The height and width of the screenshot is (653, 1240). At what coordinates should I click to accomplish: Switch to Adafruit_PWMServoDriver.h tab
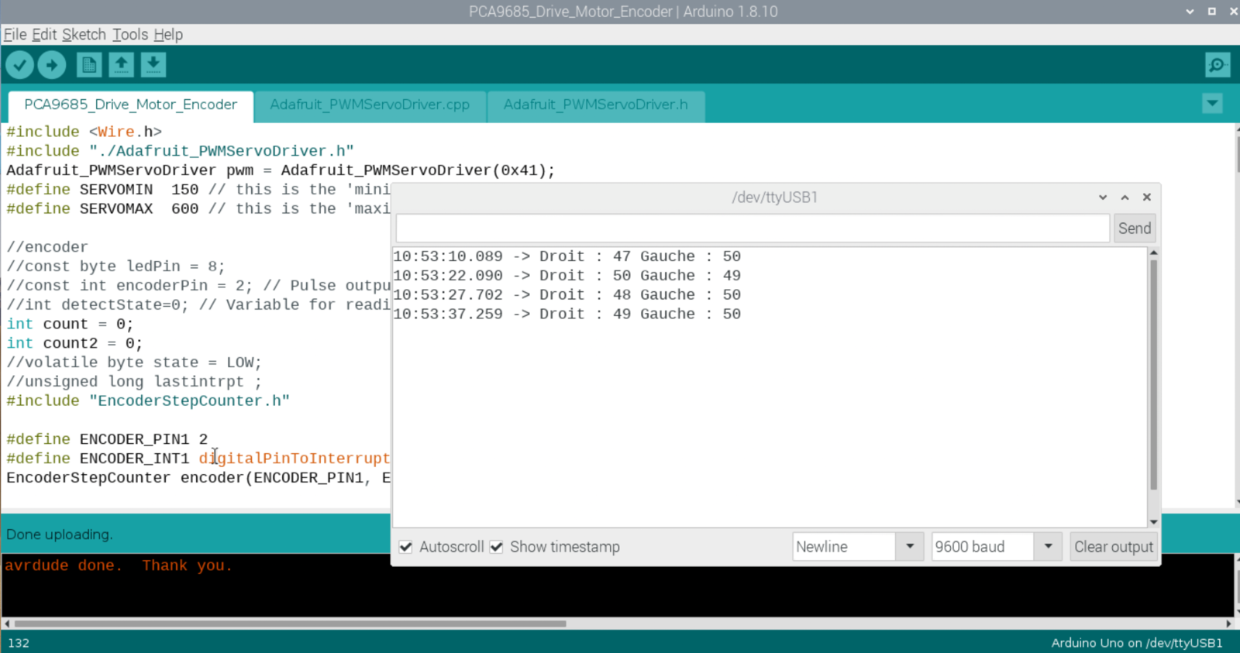click(x=595, y=105)
